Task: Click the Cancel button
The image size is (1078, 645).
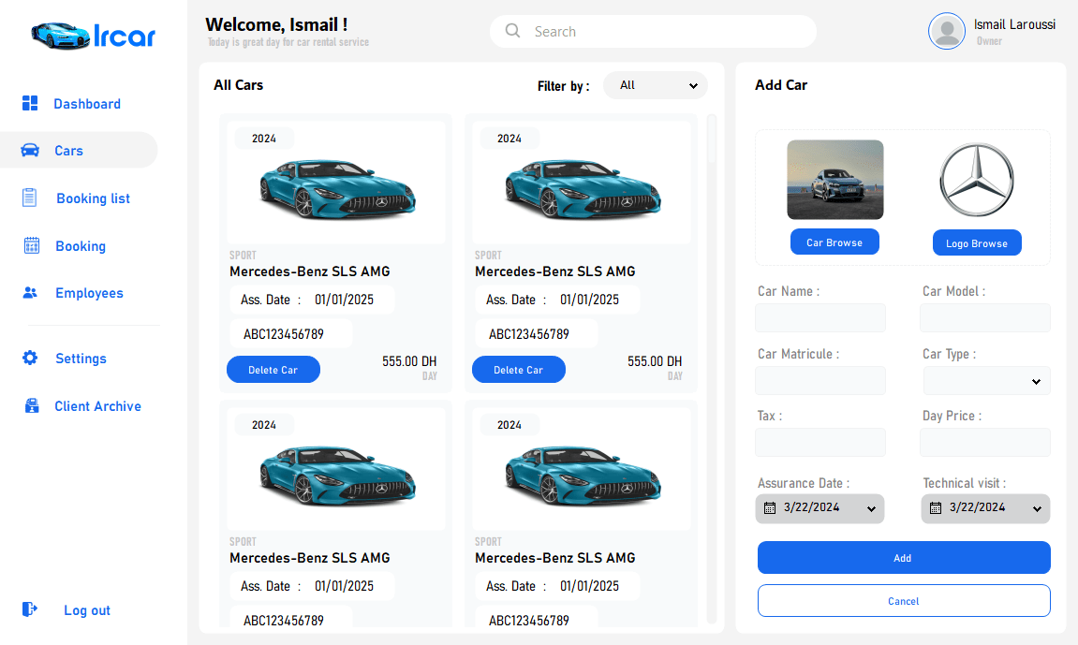Action: [x=904, y=600]
